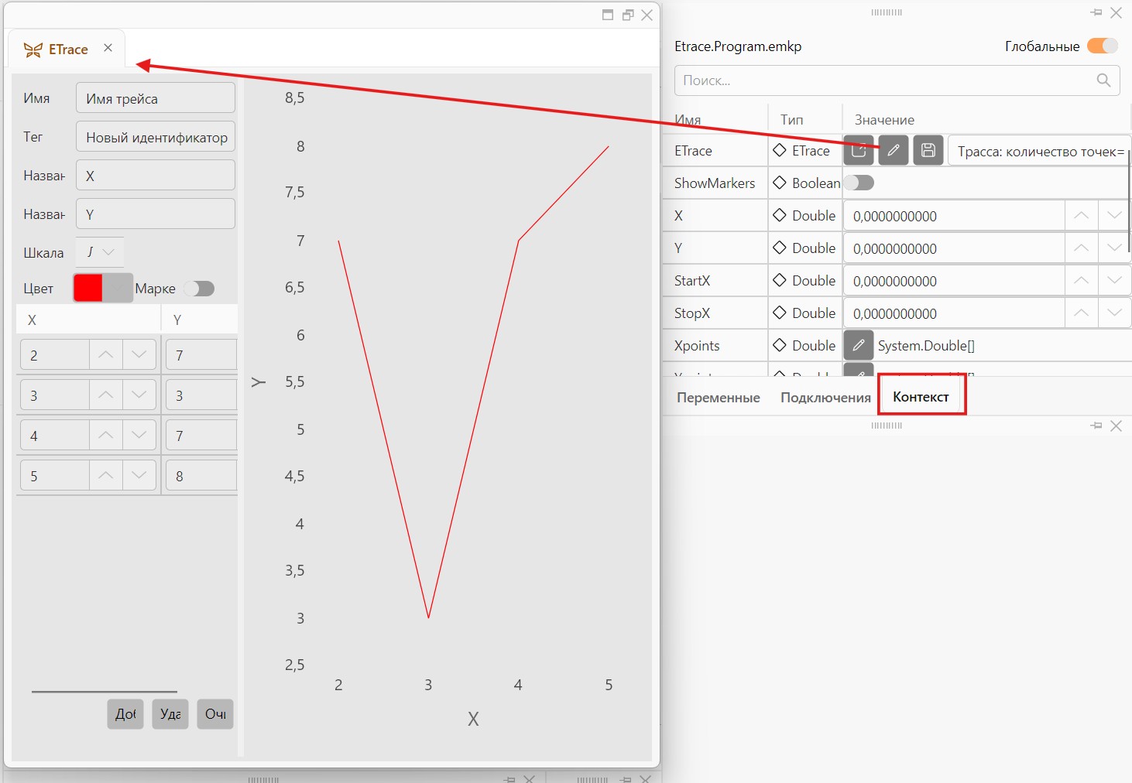Click the Очи (clear) button
The image size is (1132, 783).
tap(215, 714)
